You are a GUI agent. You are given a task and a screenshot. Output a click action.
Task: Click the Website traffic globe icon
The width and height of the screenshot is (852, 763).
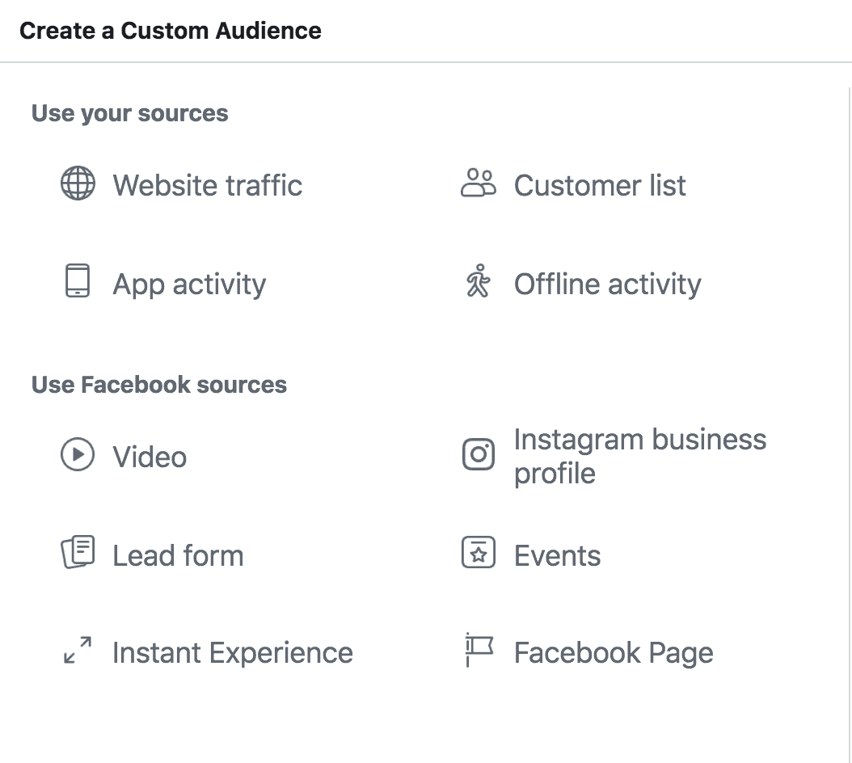point(78,183)
